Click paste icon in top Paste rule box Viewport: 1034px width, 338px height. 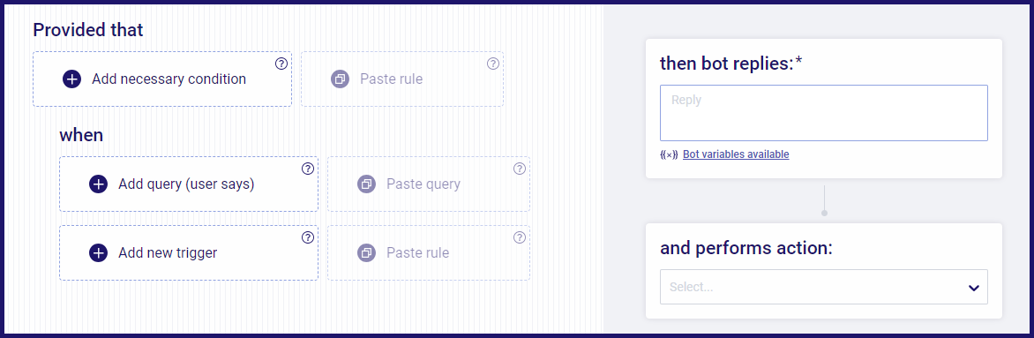pyautogui.click(x=341, y=79)
